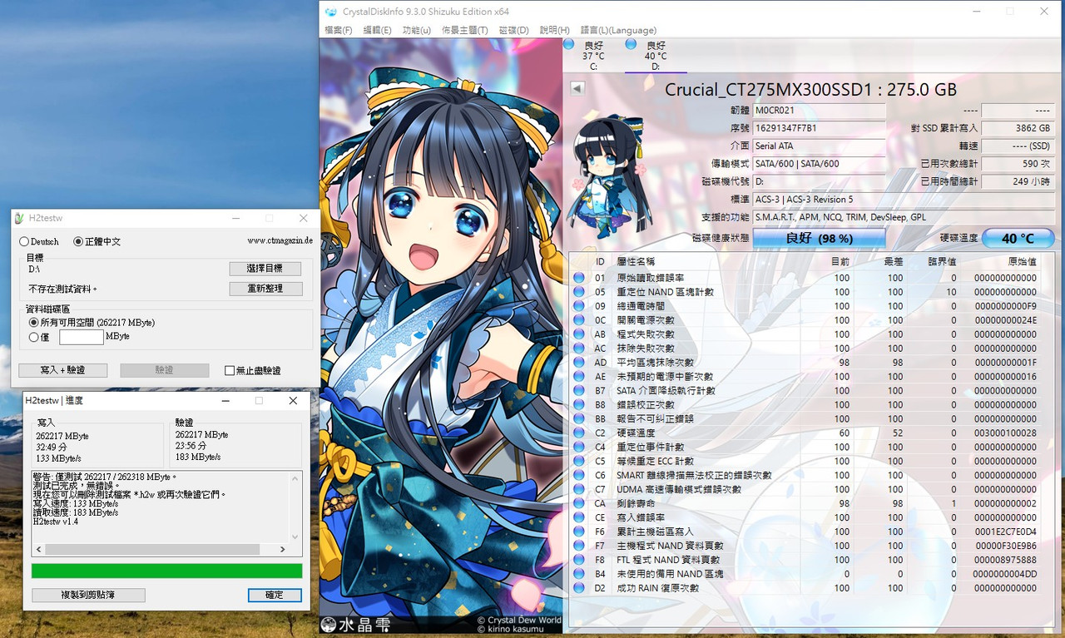1065x638 pixels.
Task: Click the status orb for ID AE row
Action: tap(578, 377)
